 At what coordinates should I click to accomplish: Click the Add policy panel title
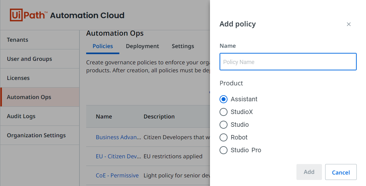[x=238, y=24]
